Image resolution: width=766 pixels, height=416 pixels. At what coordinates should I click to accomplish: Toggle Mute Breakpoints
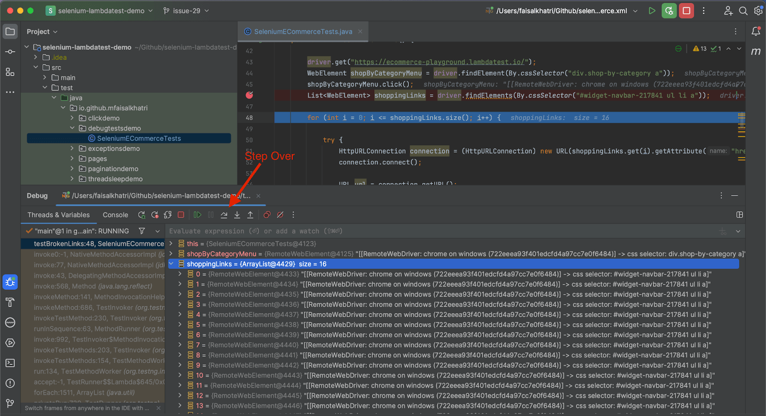281,215
